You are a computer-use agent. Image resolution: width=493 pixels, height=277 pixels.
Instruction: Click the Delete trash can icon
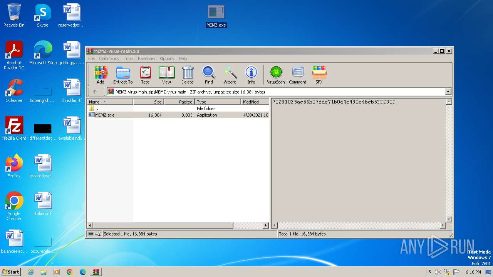tap(188, 75)
